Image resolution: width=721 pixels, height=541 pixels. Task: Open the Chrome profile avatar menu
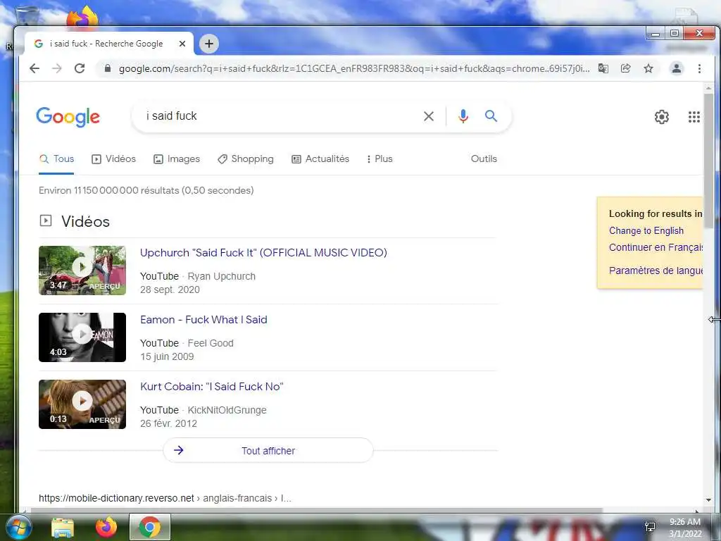(x=677, y=68)
